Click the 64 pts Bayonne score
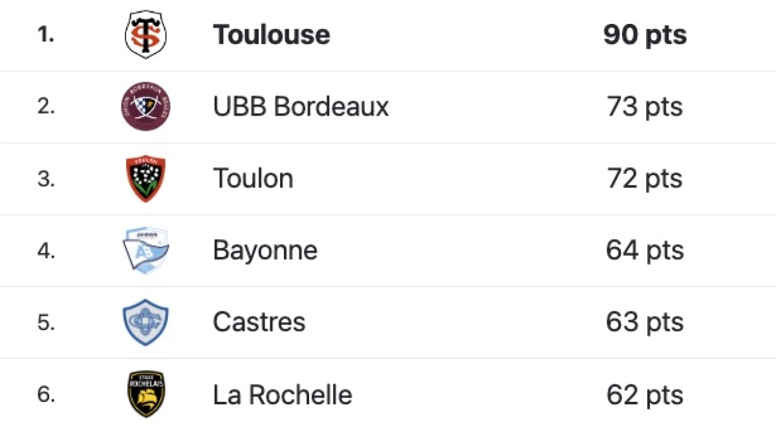The width and height of the screenshot is (776, 427). point(645,251)
